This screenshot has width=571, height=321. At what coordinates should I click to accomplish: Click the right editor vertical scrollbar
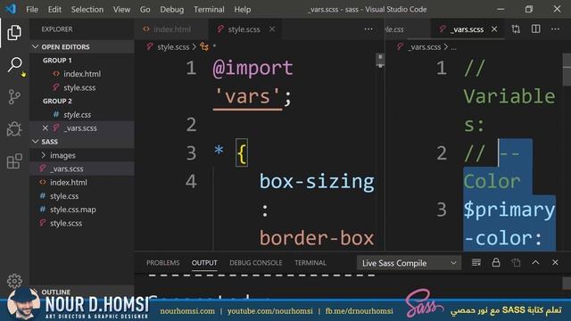pos(567,70)
